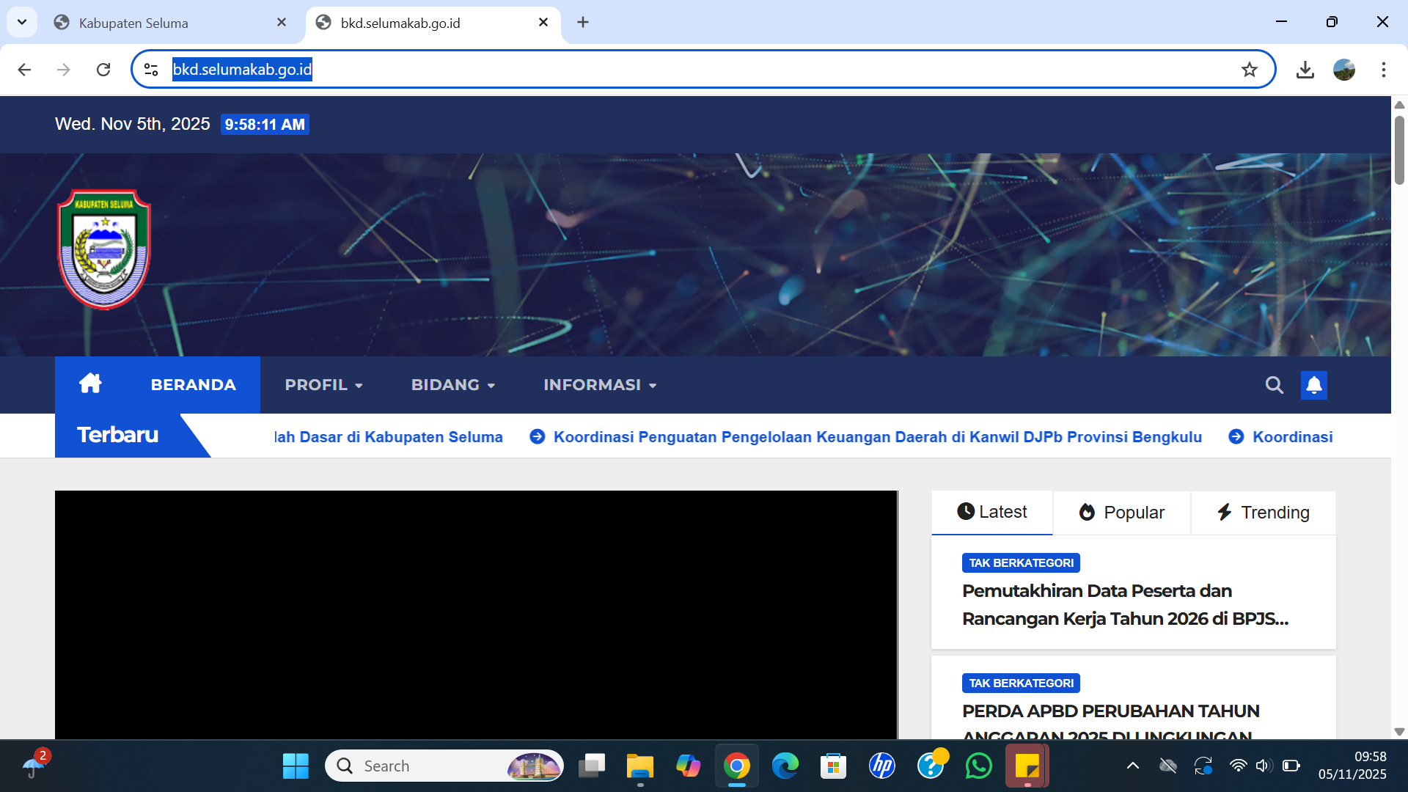This screenshot has width=1408, height=792.
Task: Expand the PROFIL dropdown menu
Action: pos(323,385)
